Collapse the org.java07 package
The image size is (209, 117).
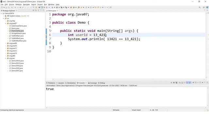pyautogui.click(x=6, y=23)
